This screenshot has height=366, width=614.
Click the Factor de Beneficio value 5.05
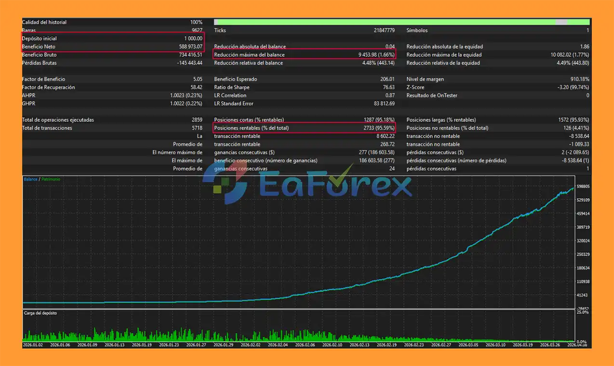(197, 79)
